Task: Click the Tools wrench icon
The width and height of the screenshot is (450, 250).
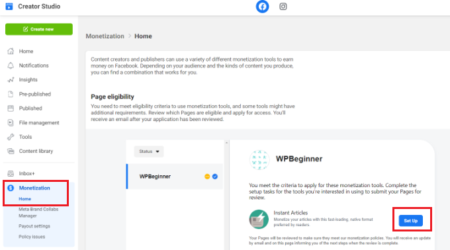Action: (11, 137)
